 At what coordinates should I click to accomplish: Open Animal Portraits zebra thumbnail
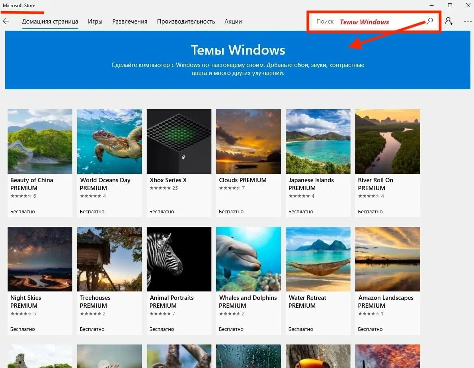[x=179, y=259]
